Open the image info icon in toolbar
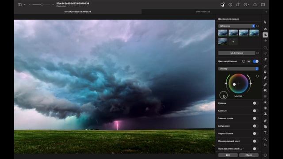Viewport: 283px width, 159px height. 230,5
